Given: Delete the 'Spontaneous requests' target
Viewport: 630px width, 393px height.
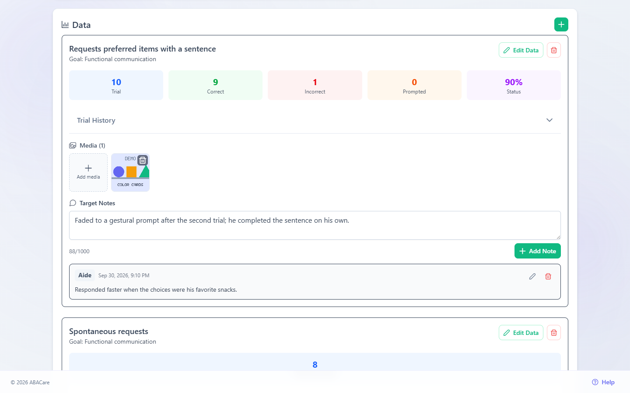Looking at the screenshot, I should click(x=554, y=333).
